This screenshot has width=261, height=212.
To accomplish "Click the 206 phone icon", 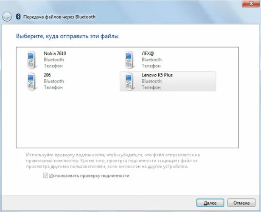I will click(32, 81).
